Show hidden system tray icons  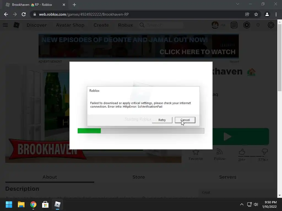point(242,204)
